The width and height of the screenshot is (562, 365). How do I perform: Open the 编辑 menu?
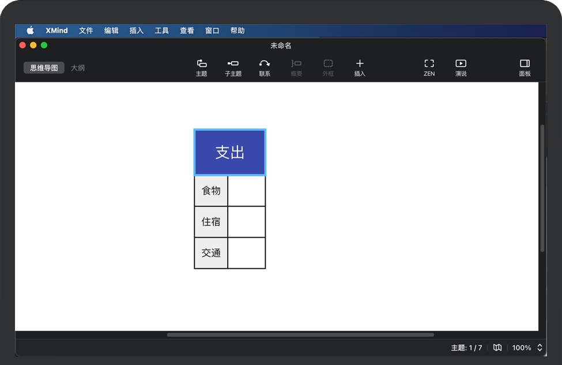[111, 31]
